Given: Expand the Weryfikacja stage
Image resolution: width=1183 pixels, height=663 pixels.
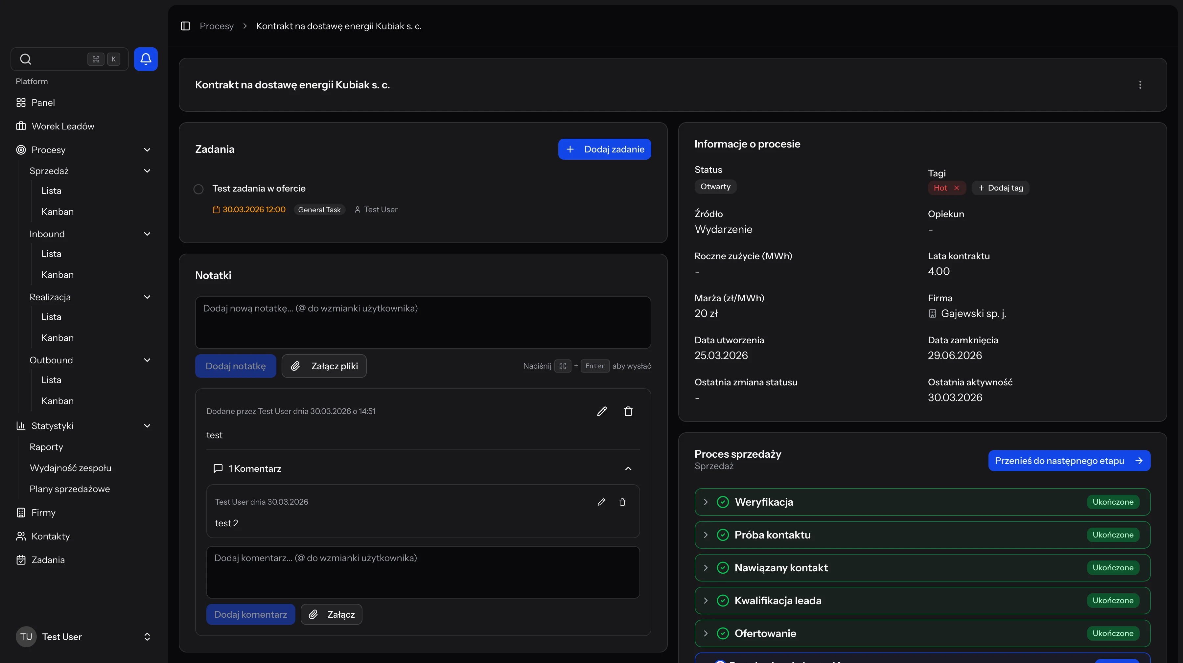Looking at the screenshot, I should [706, 502].
